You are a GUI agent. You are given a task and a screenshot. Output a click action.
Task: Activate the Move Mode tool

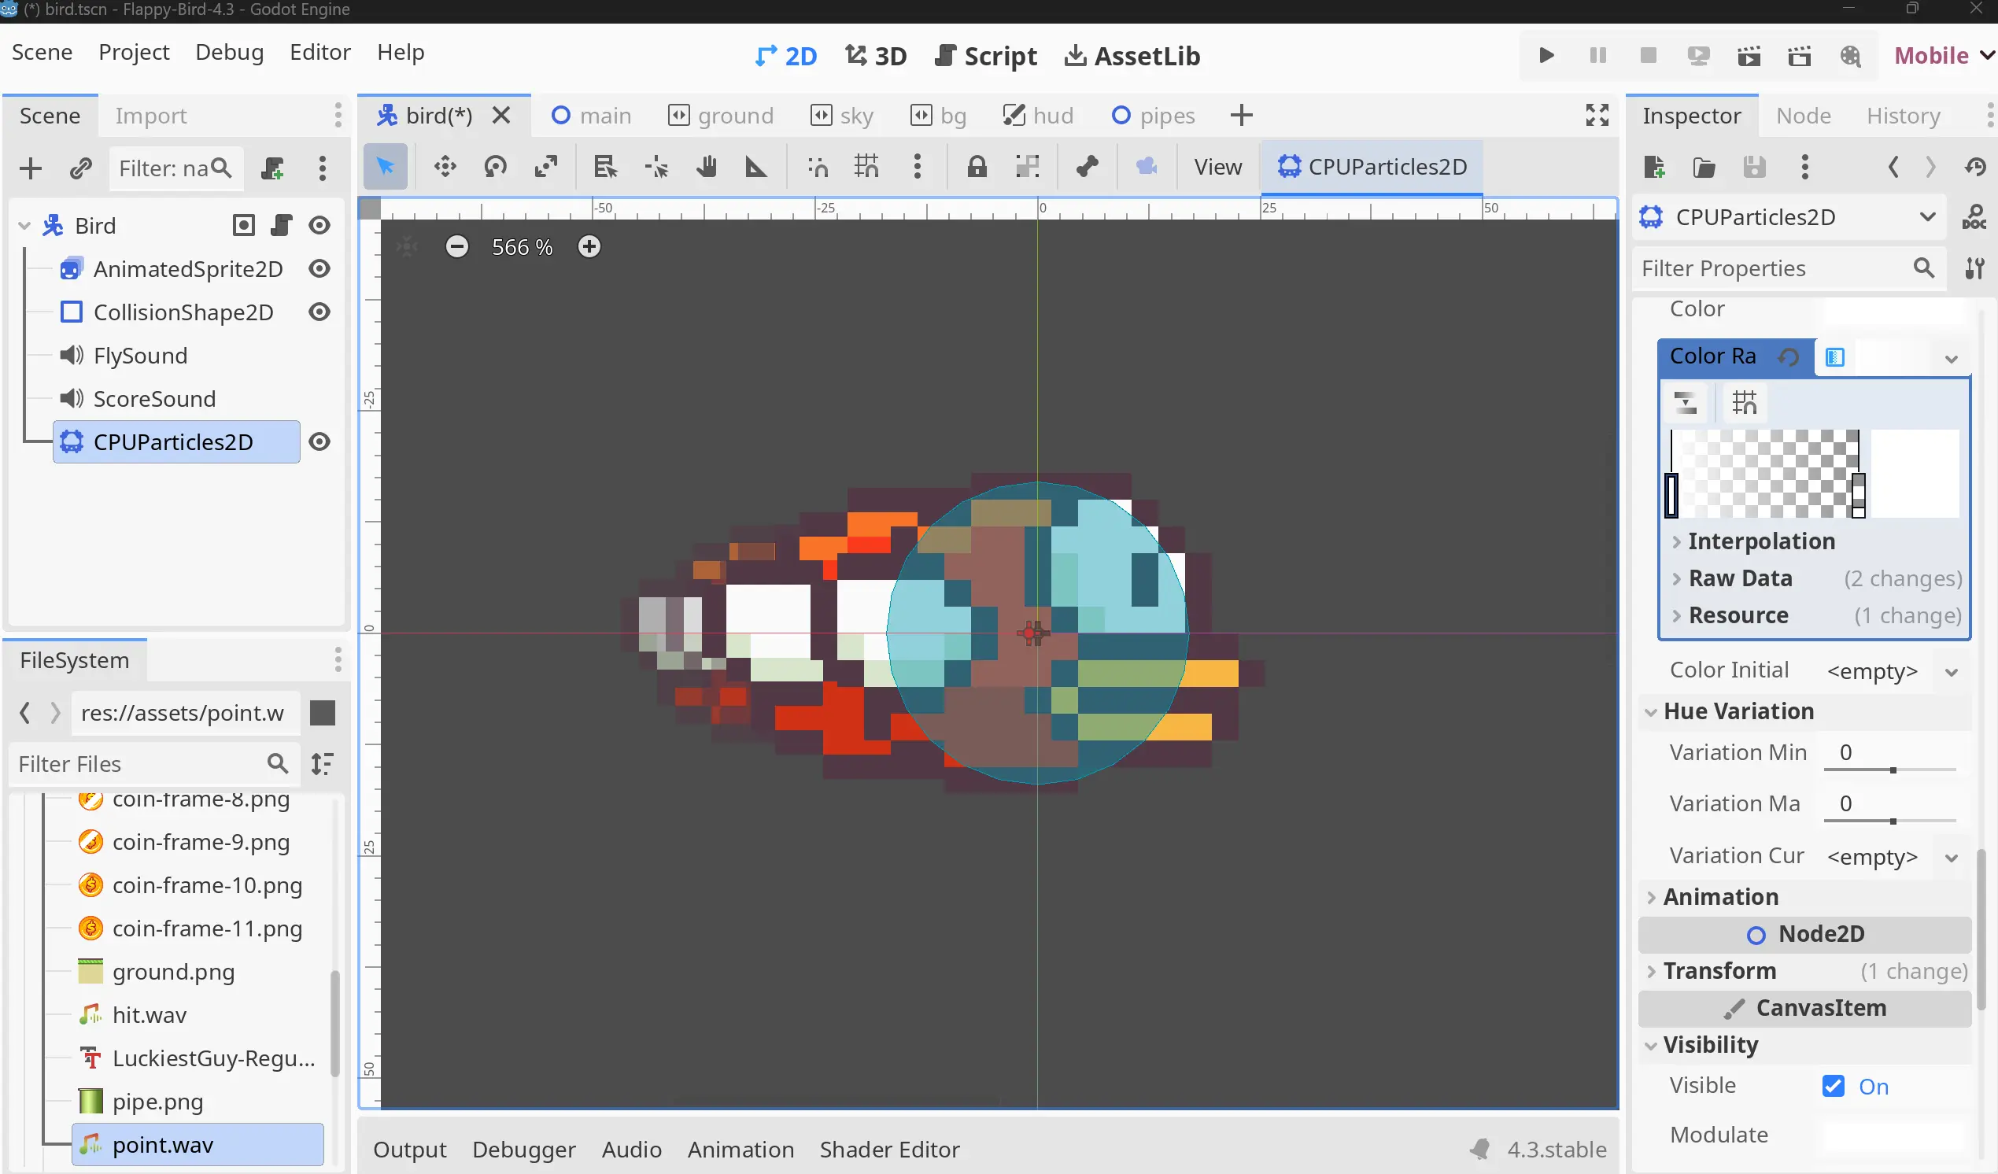click(445, 167)
